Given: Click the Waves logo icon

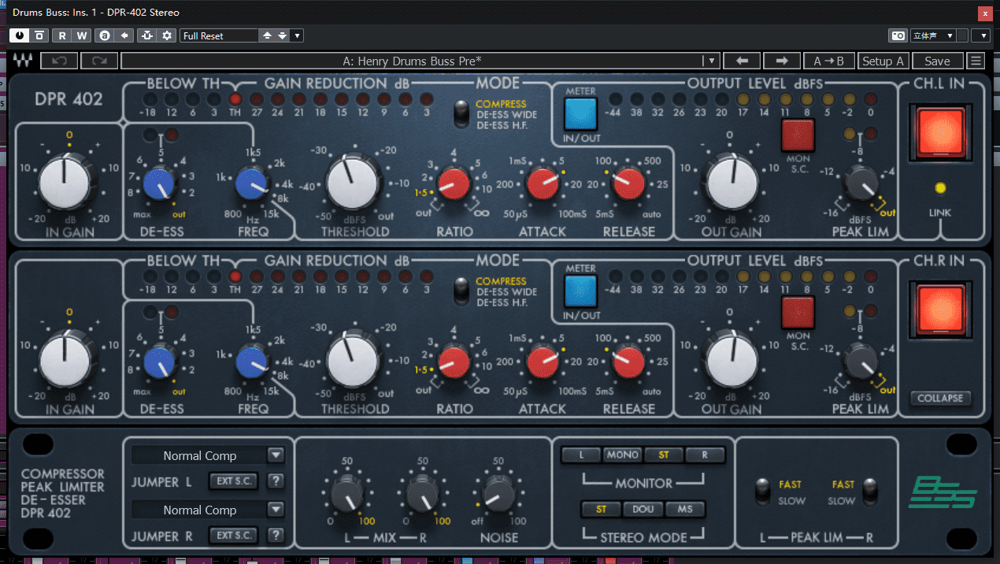Looking at the screenshot, I should point(24,61).
